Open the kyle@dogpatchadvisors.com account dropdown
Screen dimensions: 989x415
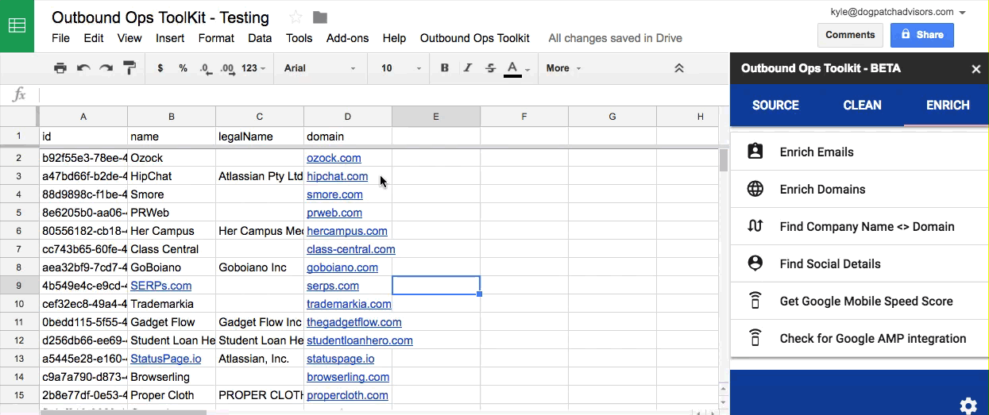point(898,12)
